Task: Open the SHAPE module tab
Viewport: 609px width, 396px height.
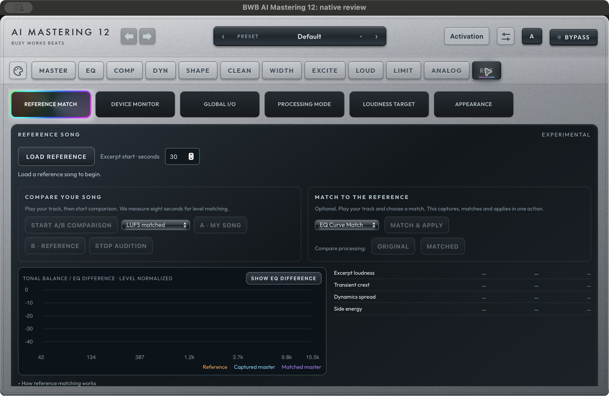Action: 198,71
